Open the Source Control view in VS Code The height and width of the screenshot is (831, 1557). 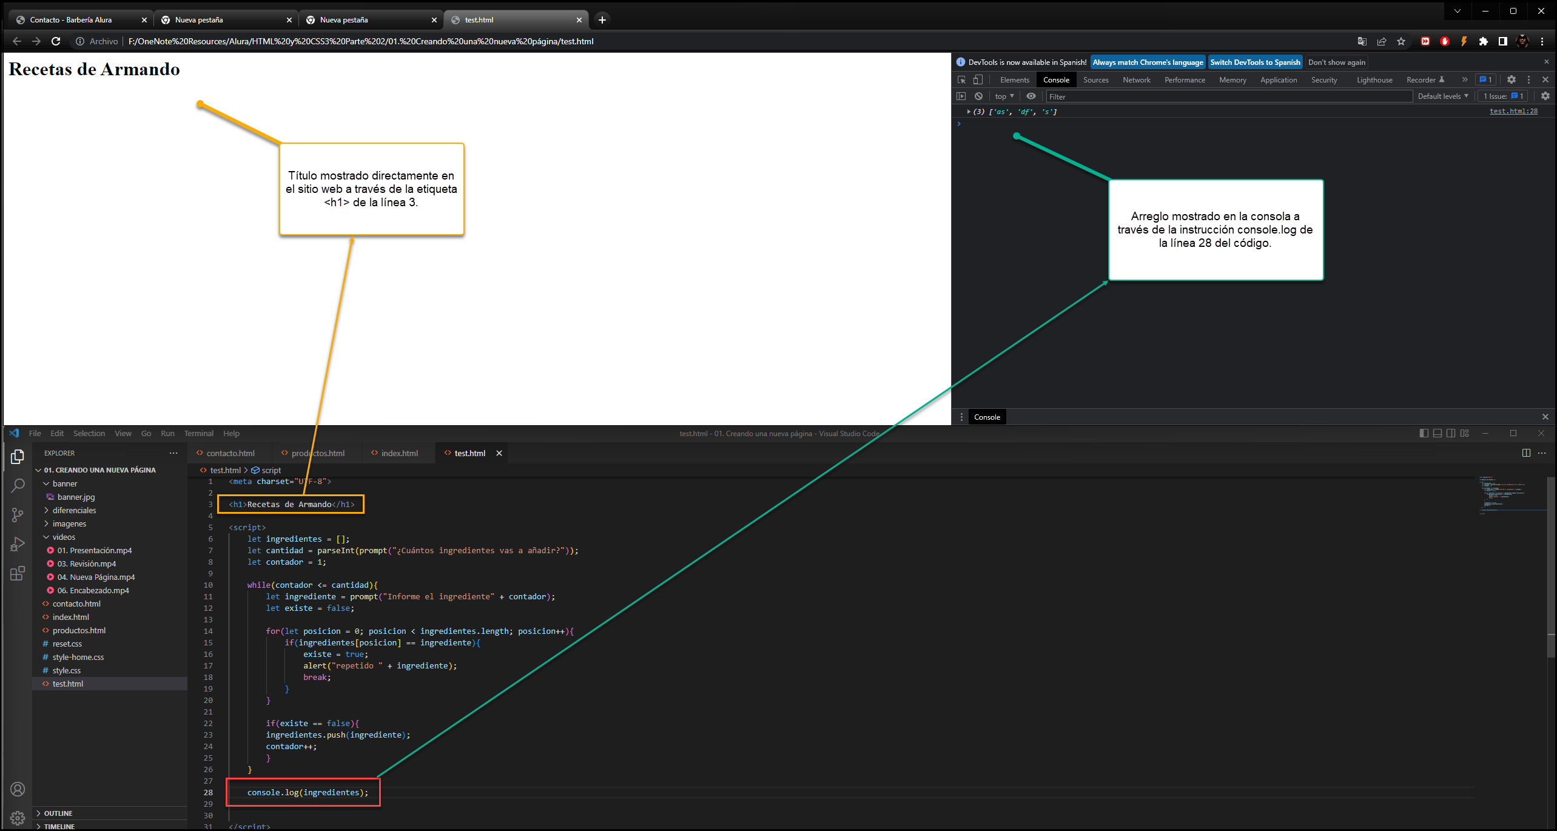(x=18, y=515)
